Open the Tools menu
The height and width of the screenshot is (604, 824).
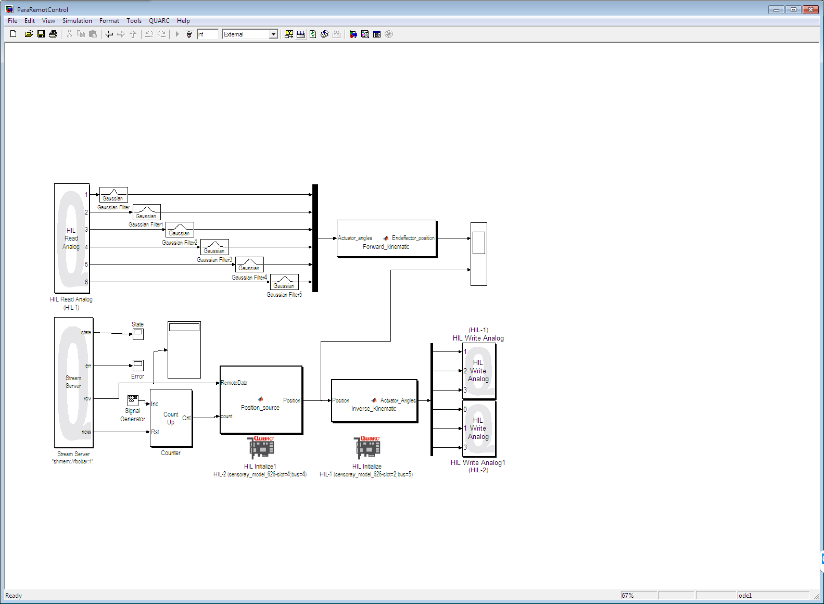tap(134, 21)
